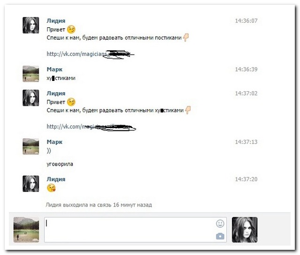The height and width of the screenshot is (255, 300).
Task: Click the Марк name link at 14:37:13
Action: [x=54, y=142]
